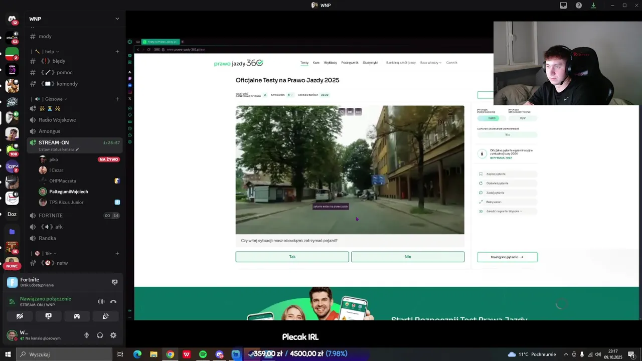The image size is (642, 361).
Task: Click Discord download update icon
Action: pyautogui.click(x=593, y=5)
